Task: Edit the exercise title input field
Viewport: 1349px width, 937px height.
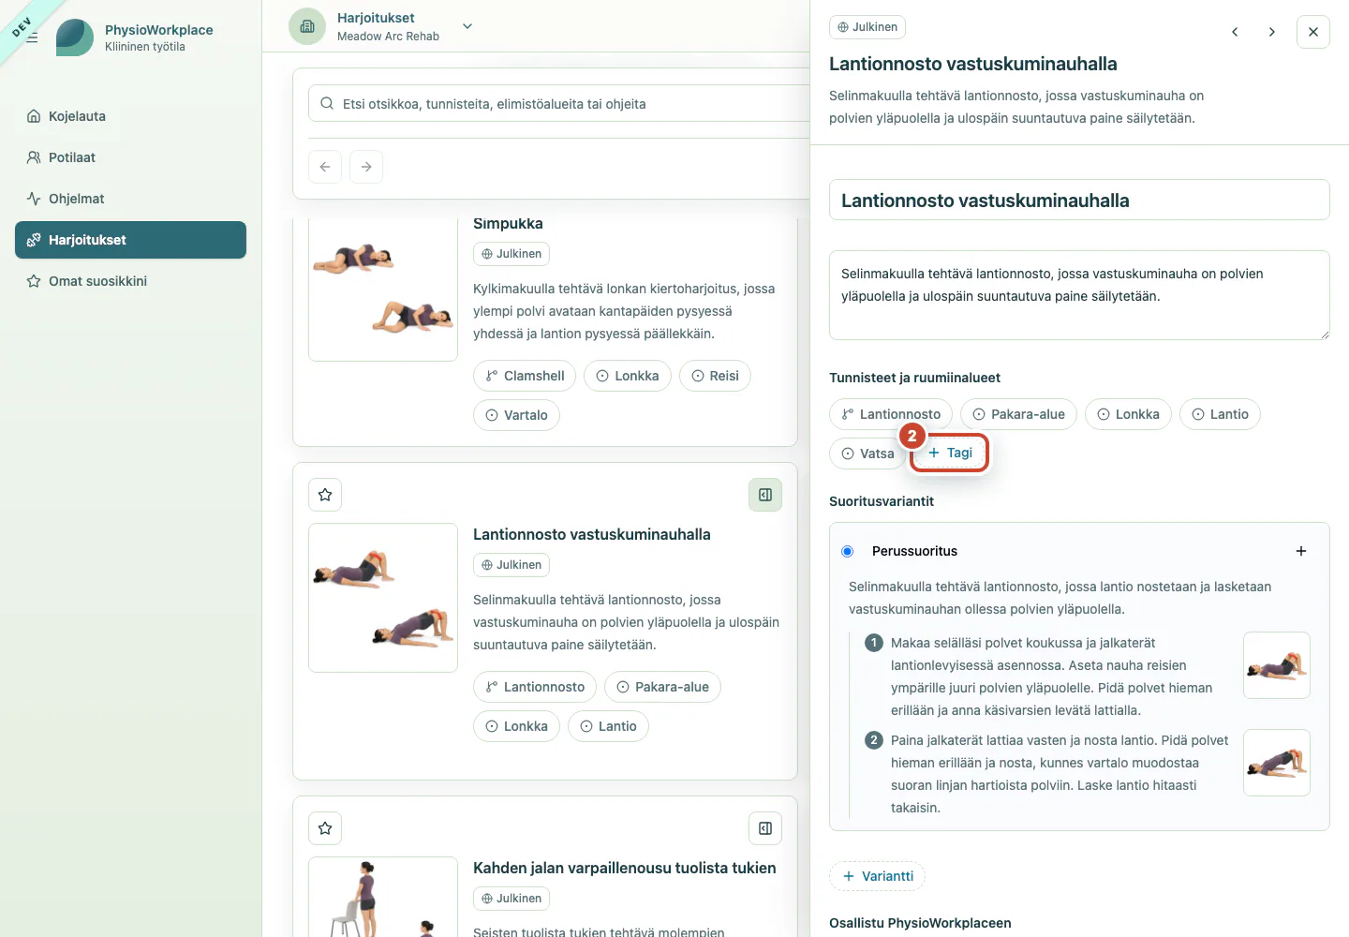Action: tap(1079, 200)
